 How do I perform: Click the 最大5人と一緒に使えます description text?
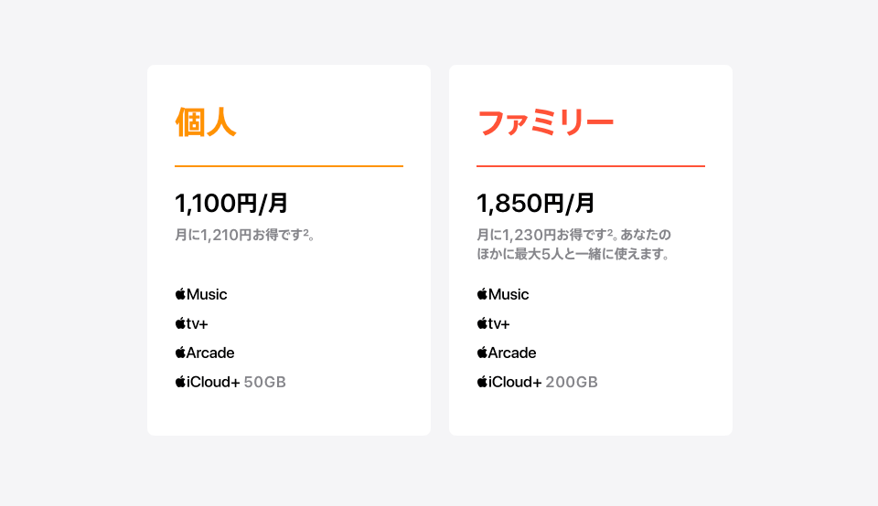tap(592, 254)
